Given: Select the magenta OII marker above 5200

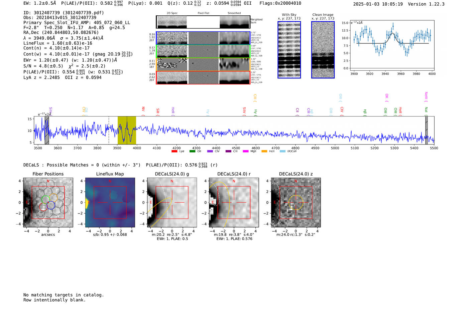Looking at the screenshot, I should pyautogui.click(x=386, y=98).
